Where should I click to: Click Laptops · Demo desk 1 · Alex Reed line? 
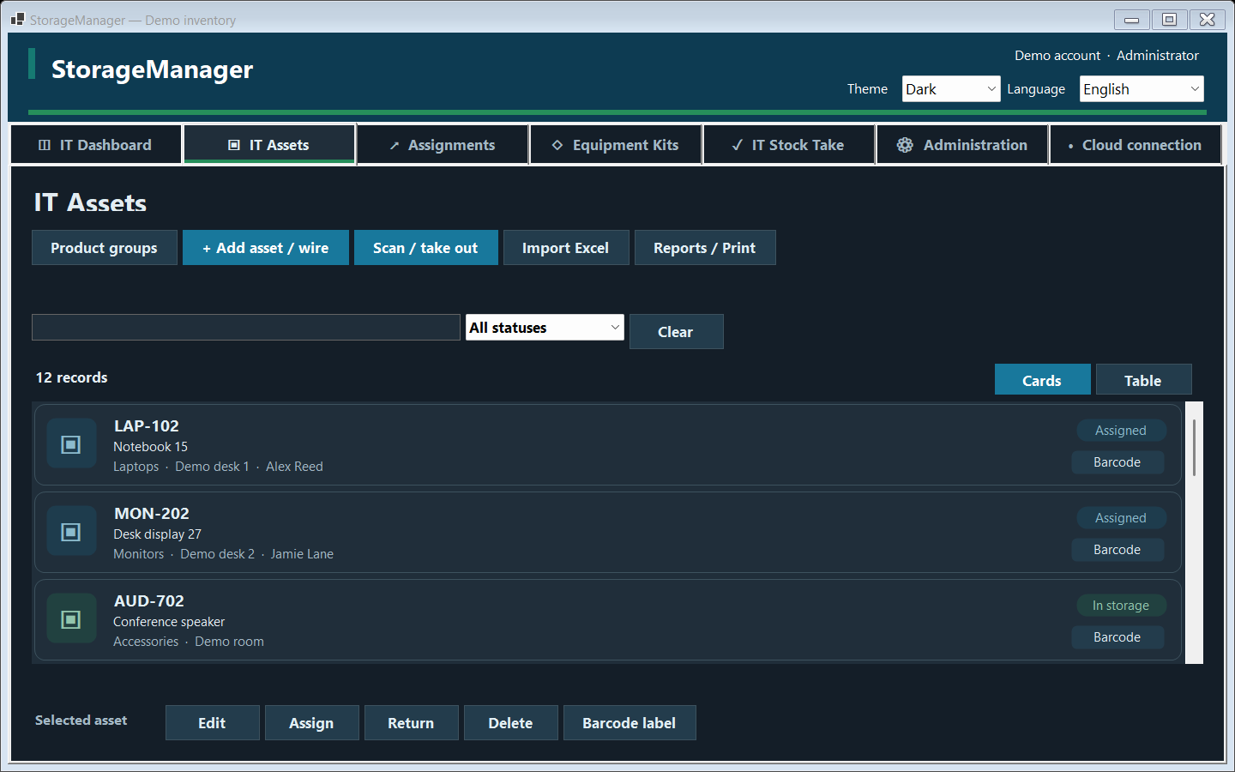point(219,467)
